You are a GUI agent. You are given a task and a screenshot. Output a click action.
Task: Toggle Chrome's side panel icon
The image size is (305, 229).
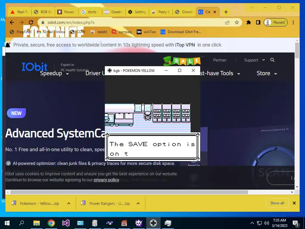point(258,22)
